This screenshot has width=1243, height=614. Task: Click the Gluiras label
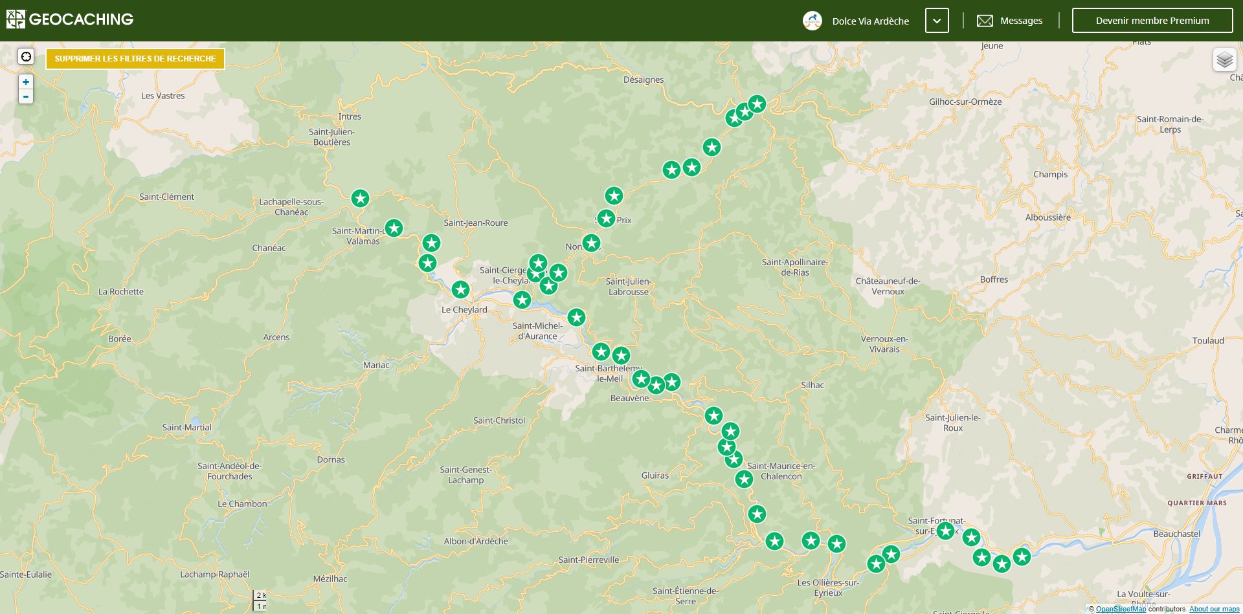coord(655,476)
